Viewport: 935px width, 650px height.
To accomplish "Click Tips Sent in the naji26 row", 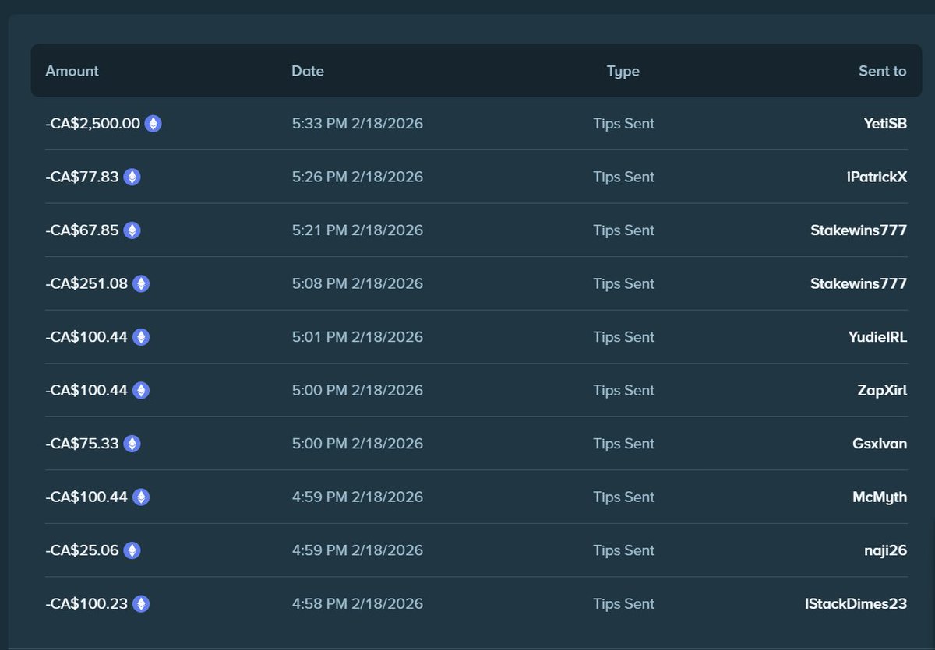I will 624,550.
